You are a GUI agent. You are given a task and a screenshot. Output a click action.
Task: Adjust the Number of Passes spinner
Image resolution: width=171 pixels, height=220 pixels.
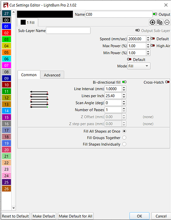click(x=124, y=110)
